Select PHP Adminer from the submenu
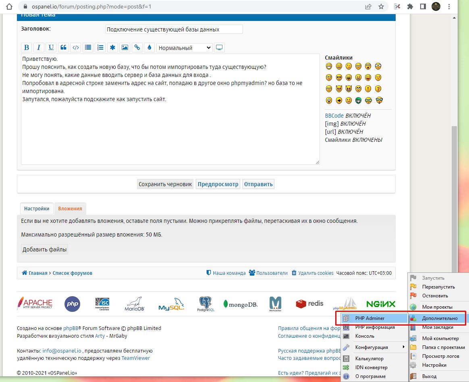 point(370,318)
